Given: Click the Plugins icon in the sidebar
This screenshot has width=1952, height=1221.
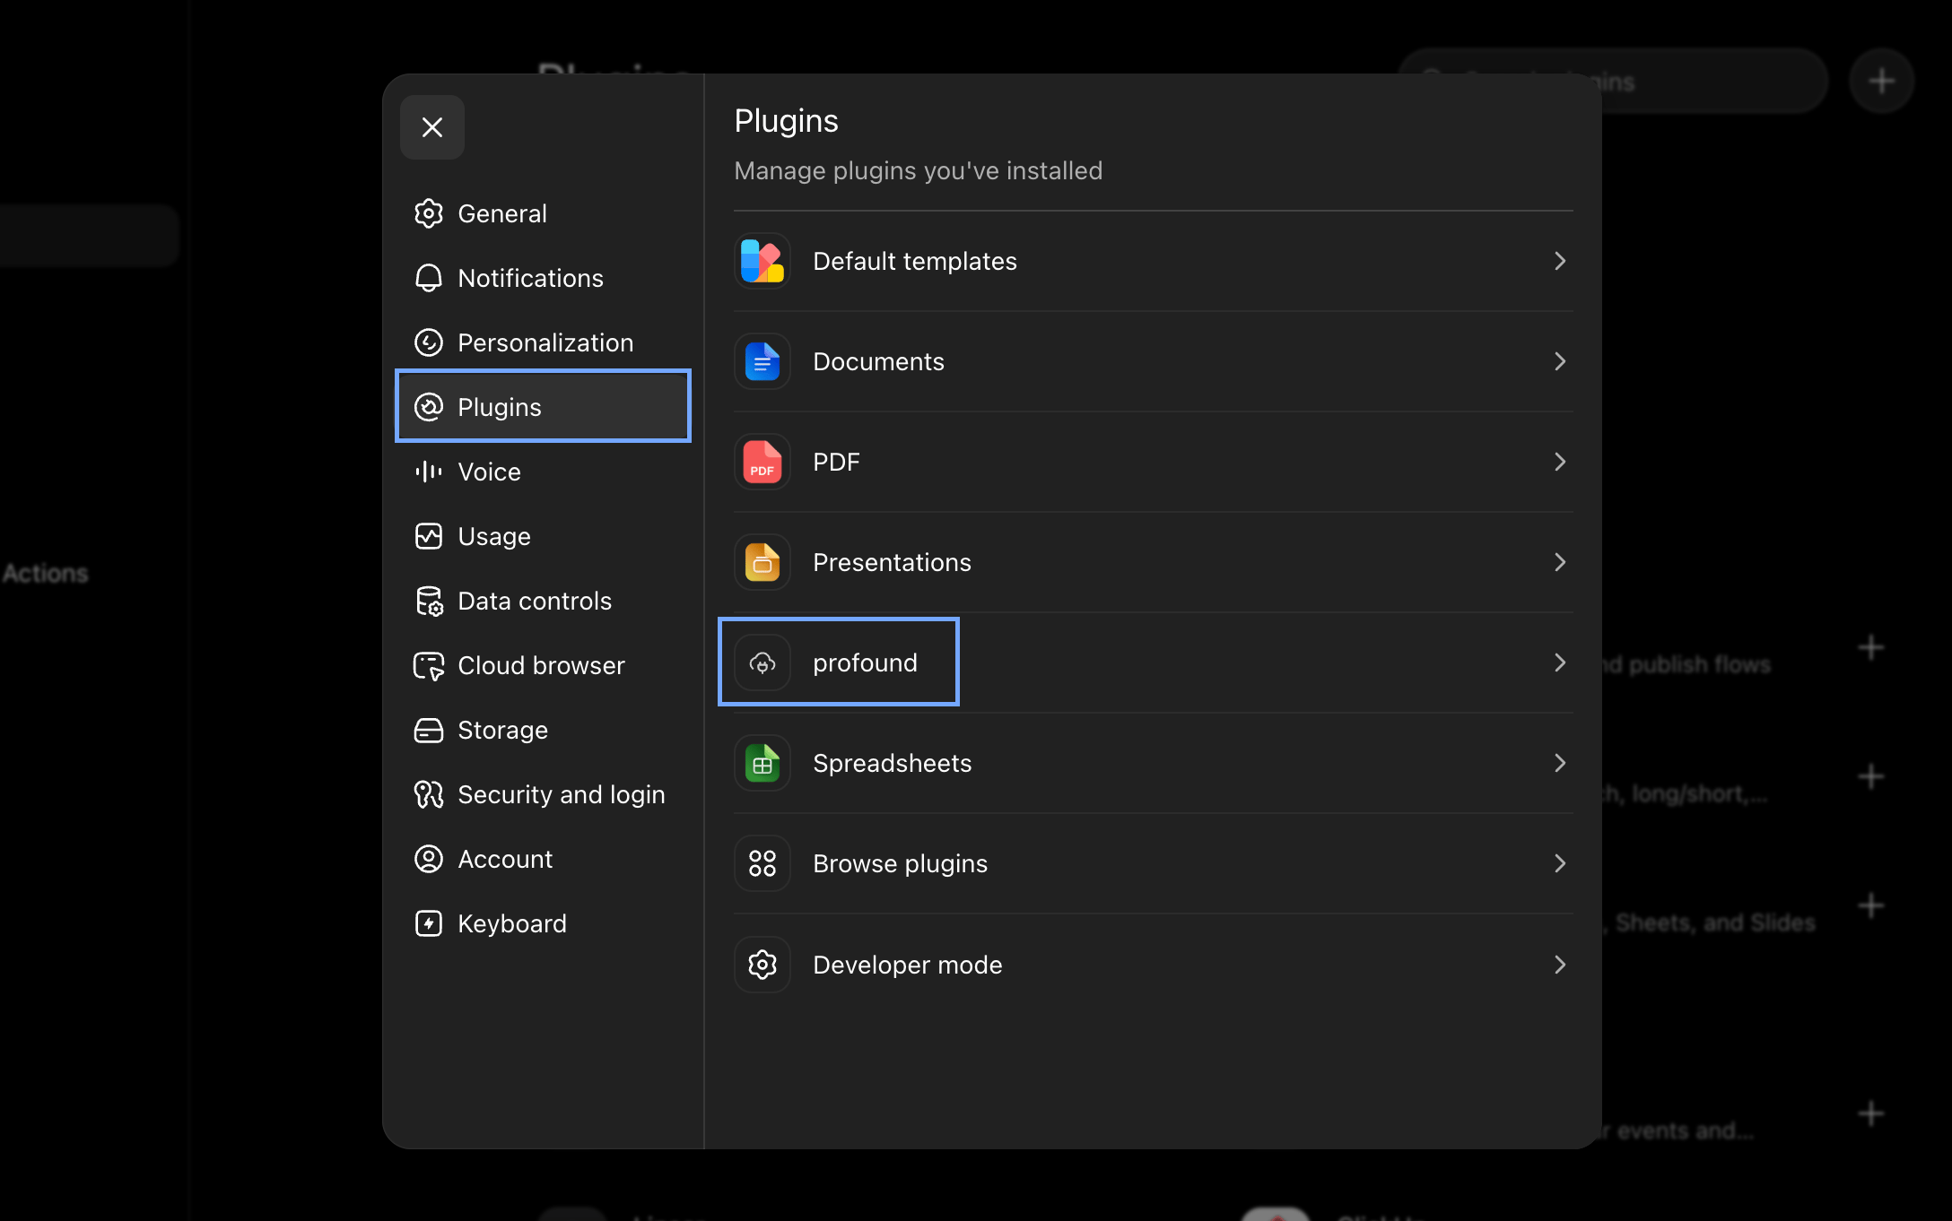Looking at the screenshot, I should 429,407.
